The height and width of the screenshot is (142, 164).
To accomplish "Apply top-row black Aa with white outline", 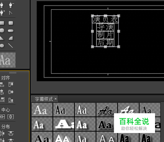I will 64,110.
